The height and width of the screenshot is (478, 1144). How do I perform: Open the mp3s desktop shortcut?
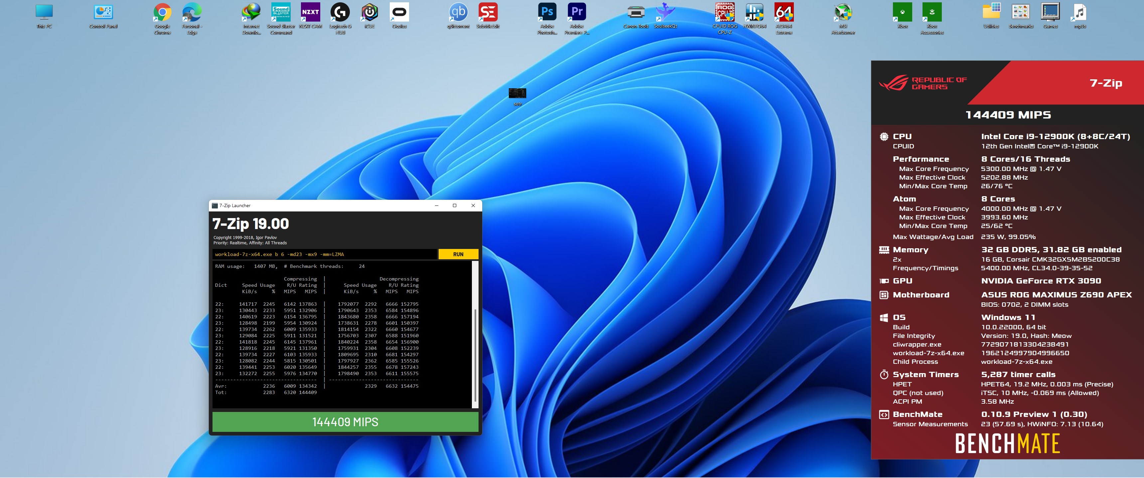[x=1079, y=16]
